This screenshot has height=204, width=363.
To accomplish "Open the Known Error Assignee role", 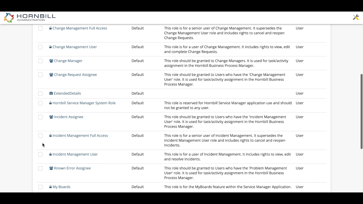I will [x=72, y=168].
